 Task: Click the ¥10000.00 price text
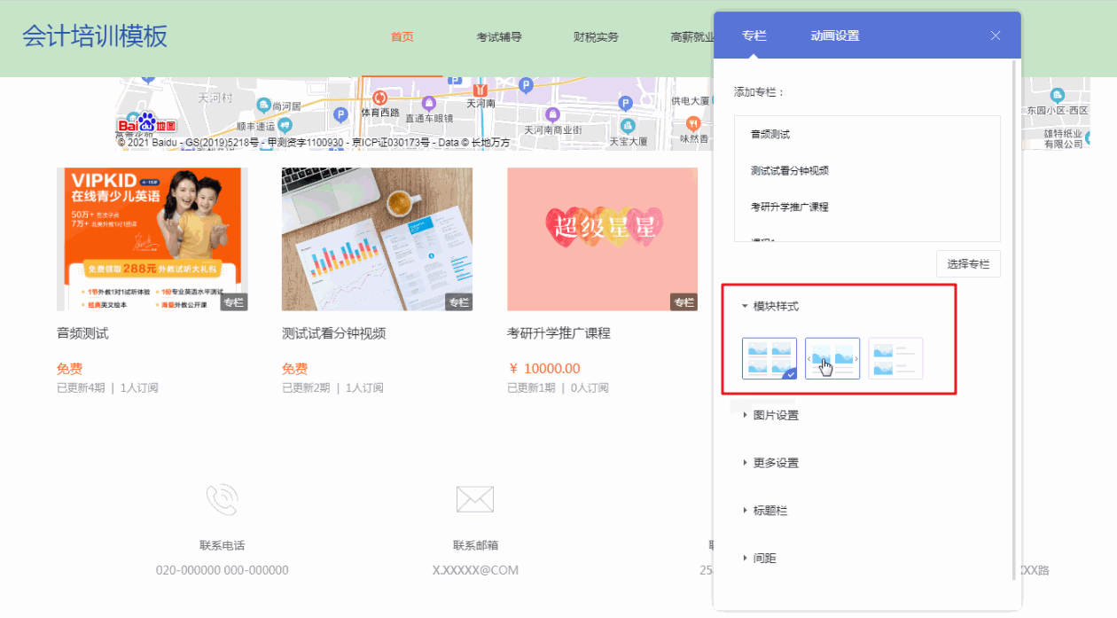pos(544,369)
